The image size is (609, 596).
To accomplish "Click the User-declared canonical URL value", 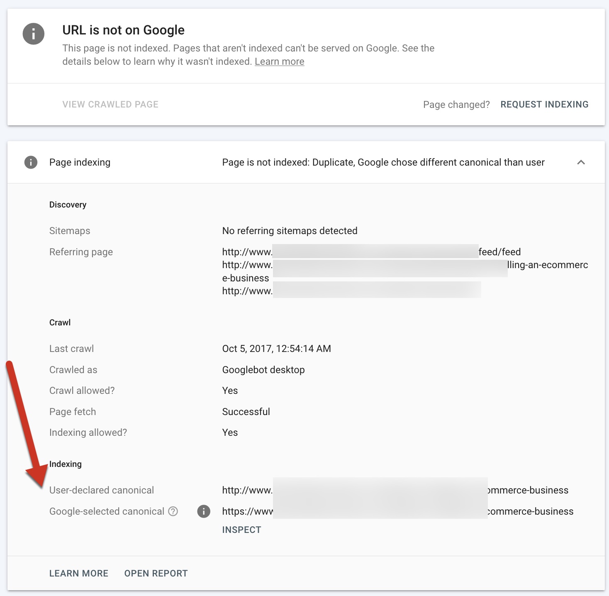I will (395, 490).
